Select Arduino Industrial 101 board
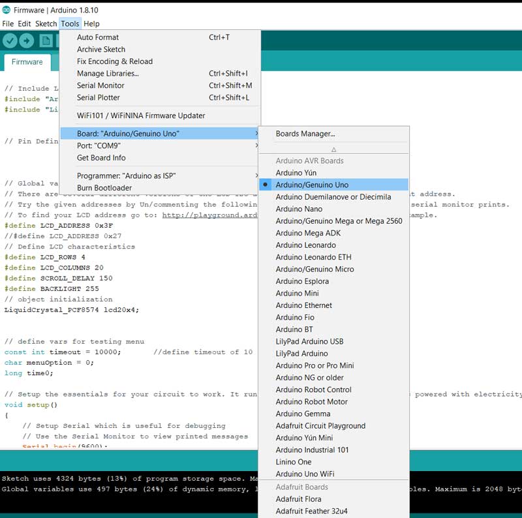This screenshot has height=518, width=522. click(333, 449)
